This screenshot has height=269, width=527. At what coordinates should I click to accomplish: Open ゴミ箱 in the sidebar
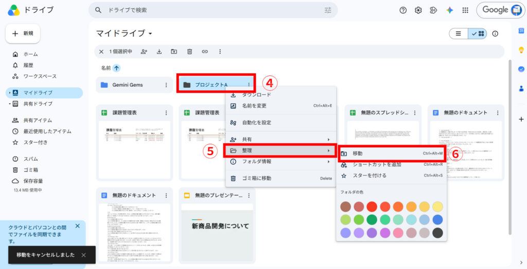[x=44, y=170]
